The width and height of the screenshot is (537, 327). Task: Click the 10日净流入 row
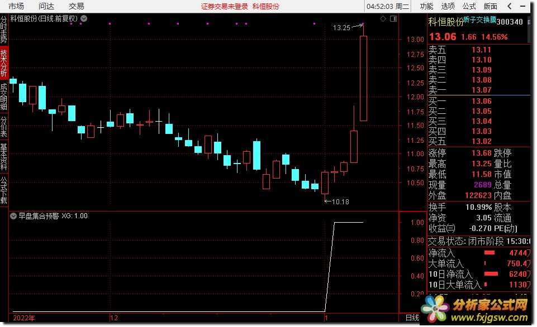pos(479,275)
